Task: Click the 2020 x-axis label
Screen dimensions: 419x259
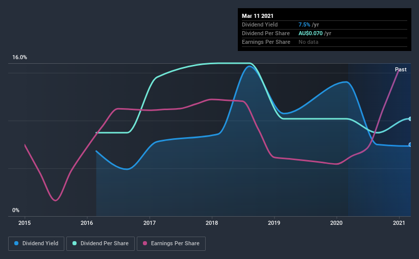Action: tap(336, 223)
